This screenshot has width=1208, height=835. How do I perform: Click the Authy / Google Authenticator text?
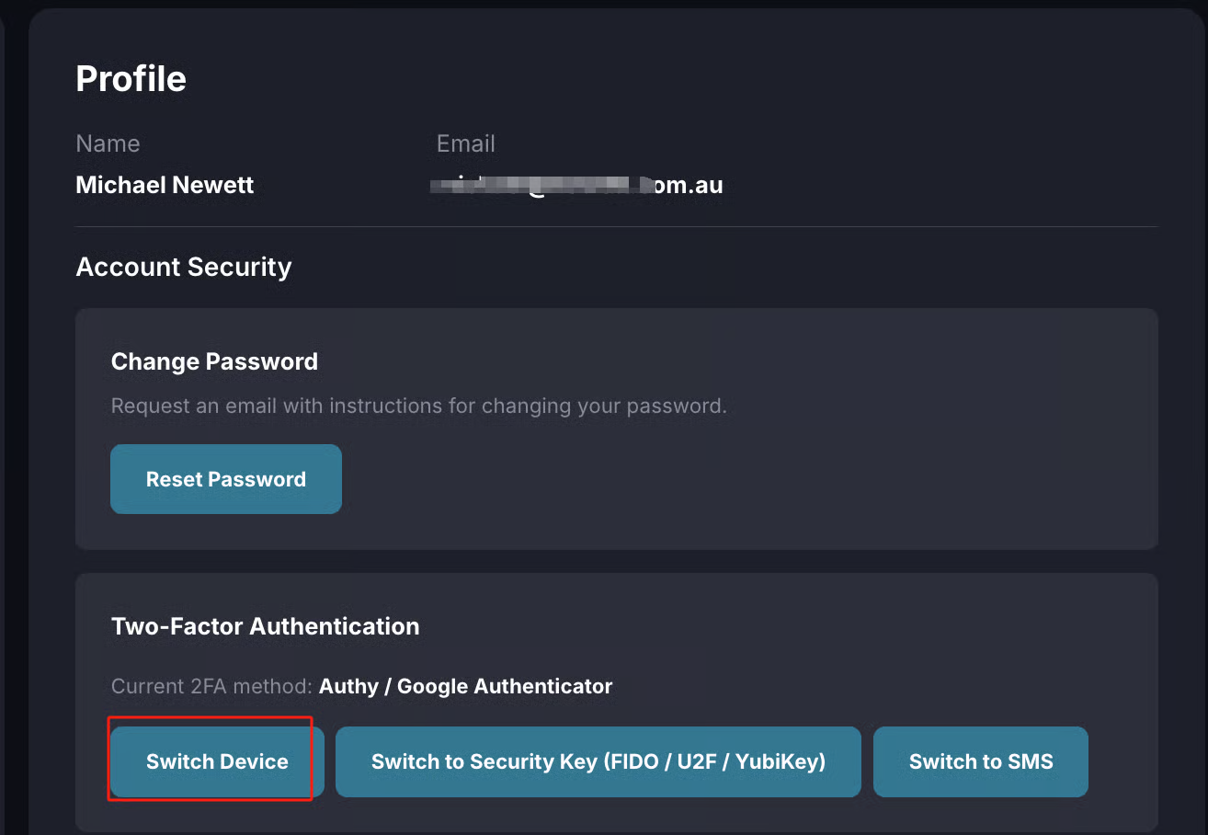click(x=465, y=686)
